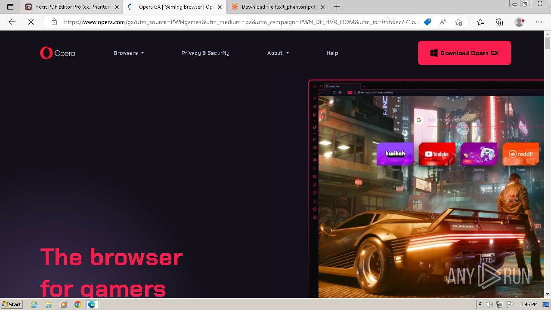Image resolution: width=551 pixels, height=310 pixels.
Task: Close the Download file foxit_phantompdf tab
Action: pos(322,7)
